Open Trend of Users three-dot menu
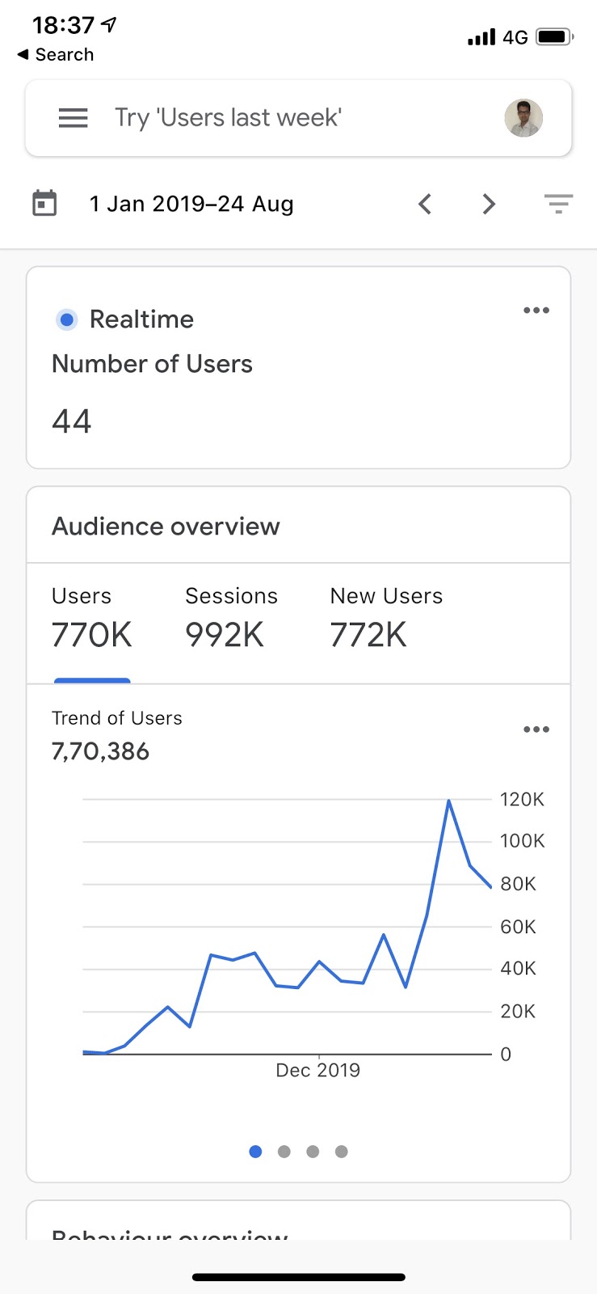 pyautogui.click(x=536, y=729)
